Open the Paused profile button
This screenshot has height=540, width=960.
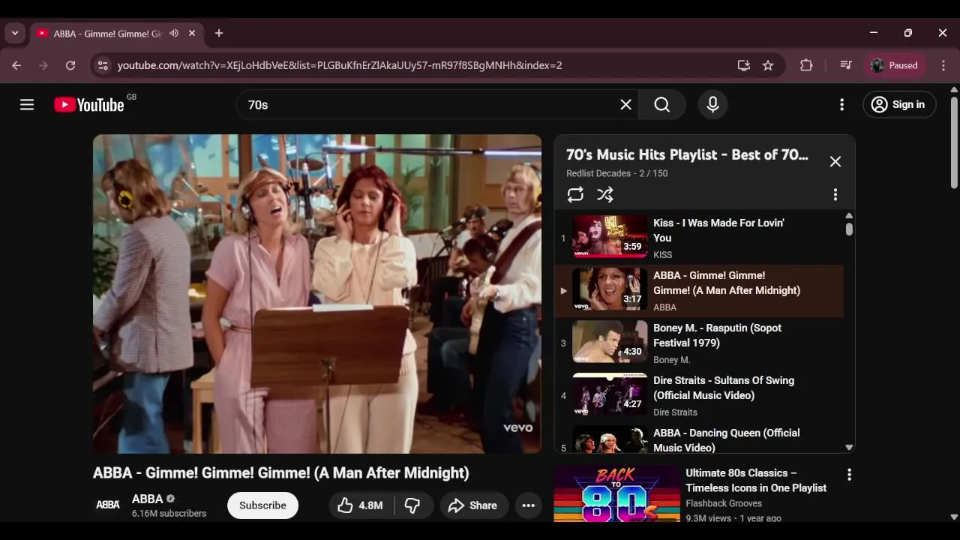point(895,65)
